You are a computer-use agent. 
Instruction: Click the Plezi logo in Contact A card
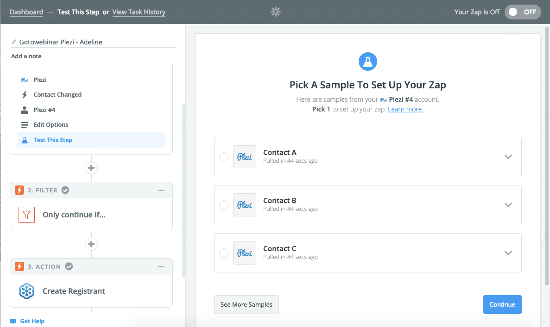pos(245,157)
